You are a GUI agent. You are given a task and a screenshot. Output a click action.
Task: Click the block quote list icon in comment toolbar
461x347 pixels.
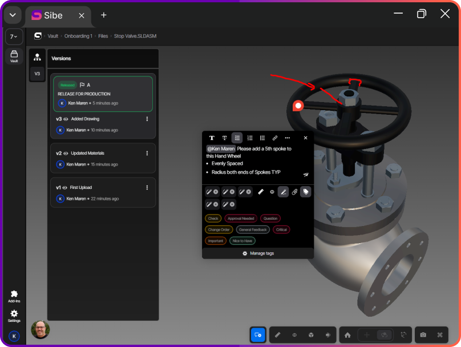(262, 138)
